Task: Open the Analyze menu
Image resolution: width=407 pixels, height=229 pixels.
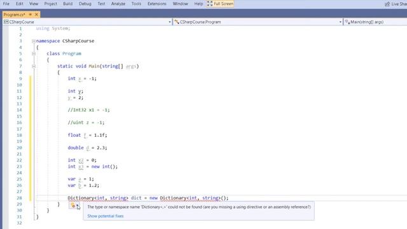Action: [x=118, y=4]
